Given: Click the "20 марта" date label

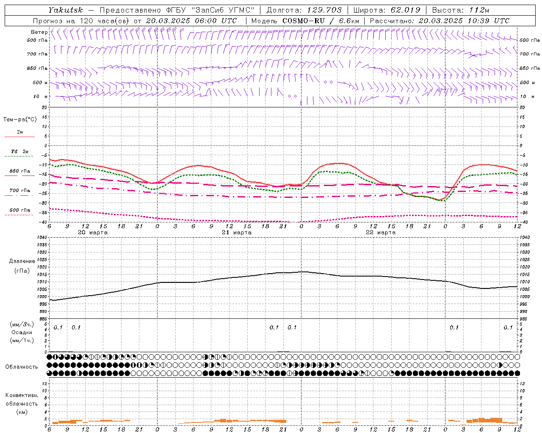Looking at the screenshot, I should point(93,233).
